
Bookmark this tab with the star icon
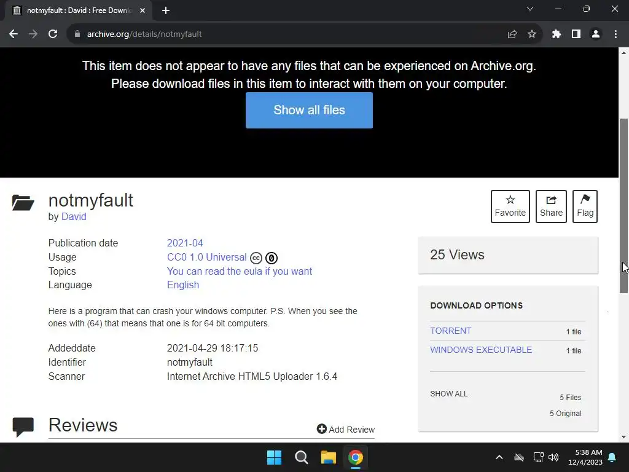click(x=532, y=34)
